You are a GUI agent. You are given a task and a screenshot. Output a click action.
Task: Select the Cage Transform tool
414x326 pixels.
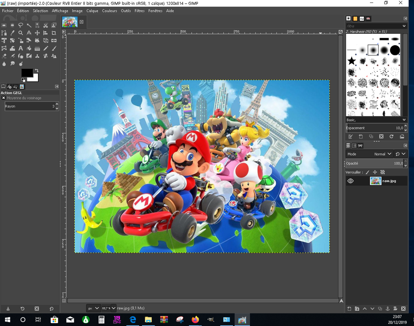[4, 48]
